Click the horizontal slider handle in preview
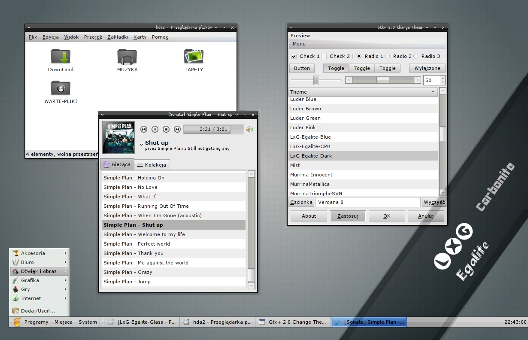Viewport: 528px width, 340px height. click(x=316, y=80)
